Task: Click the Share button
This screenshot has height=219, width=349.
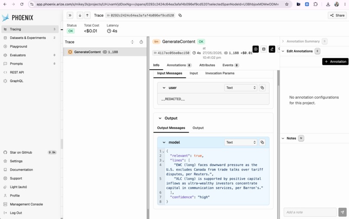Action: coord(337,15)
